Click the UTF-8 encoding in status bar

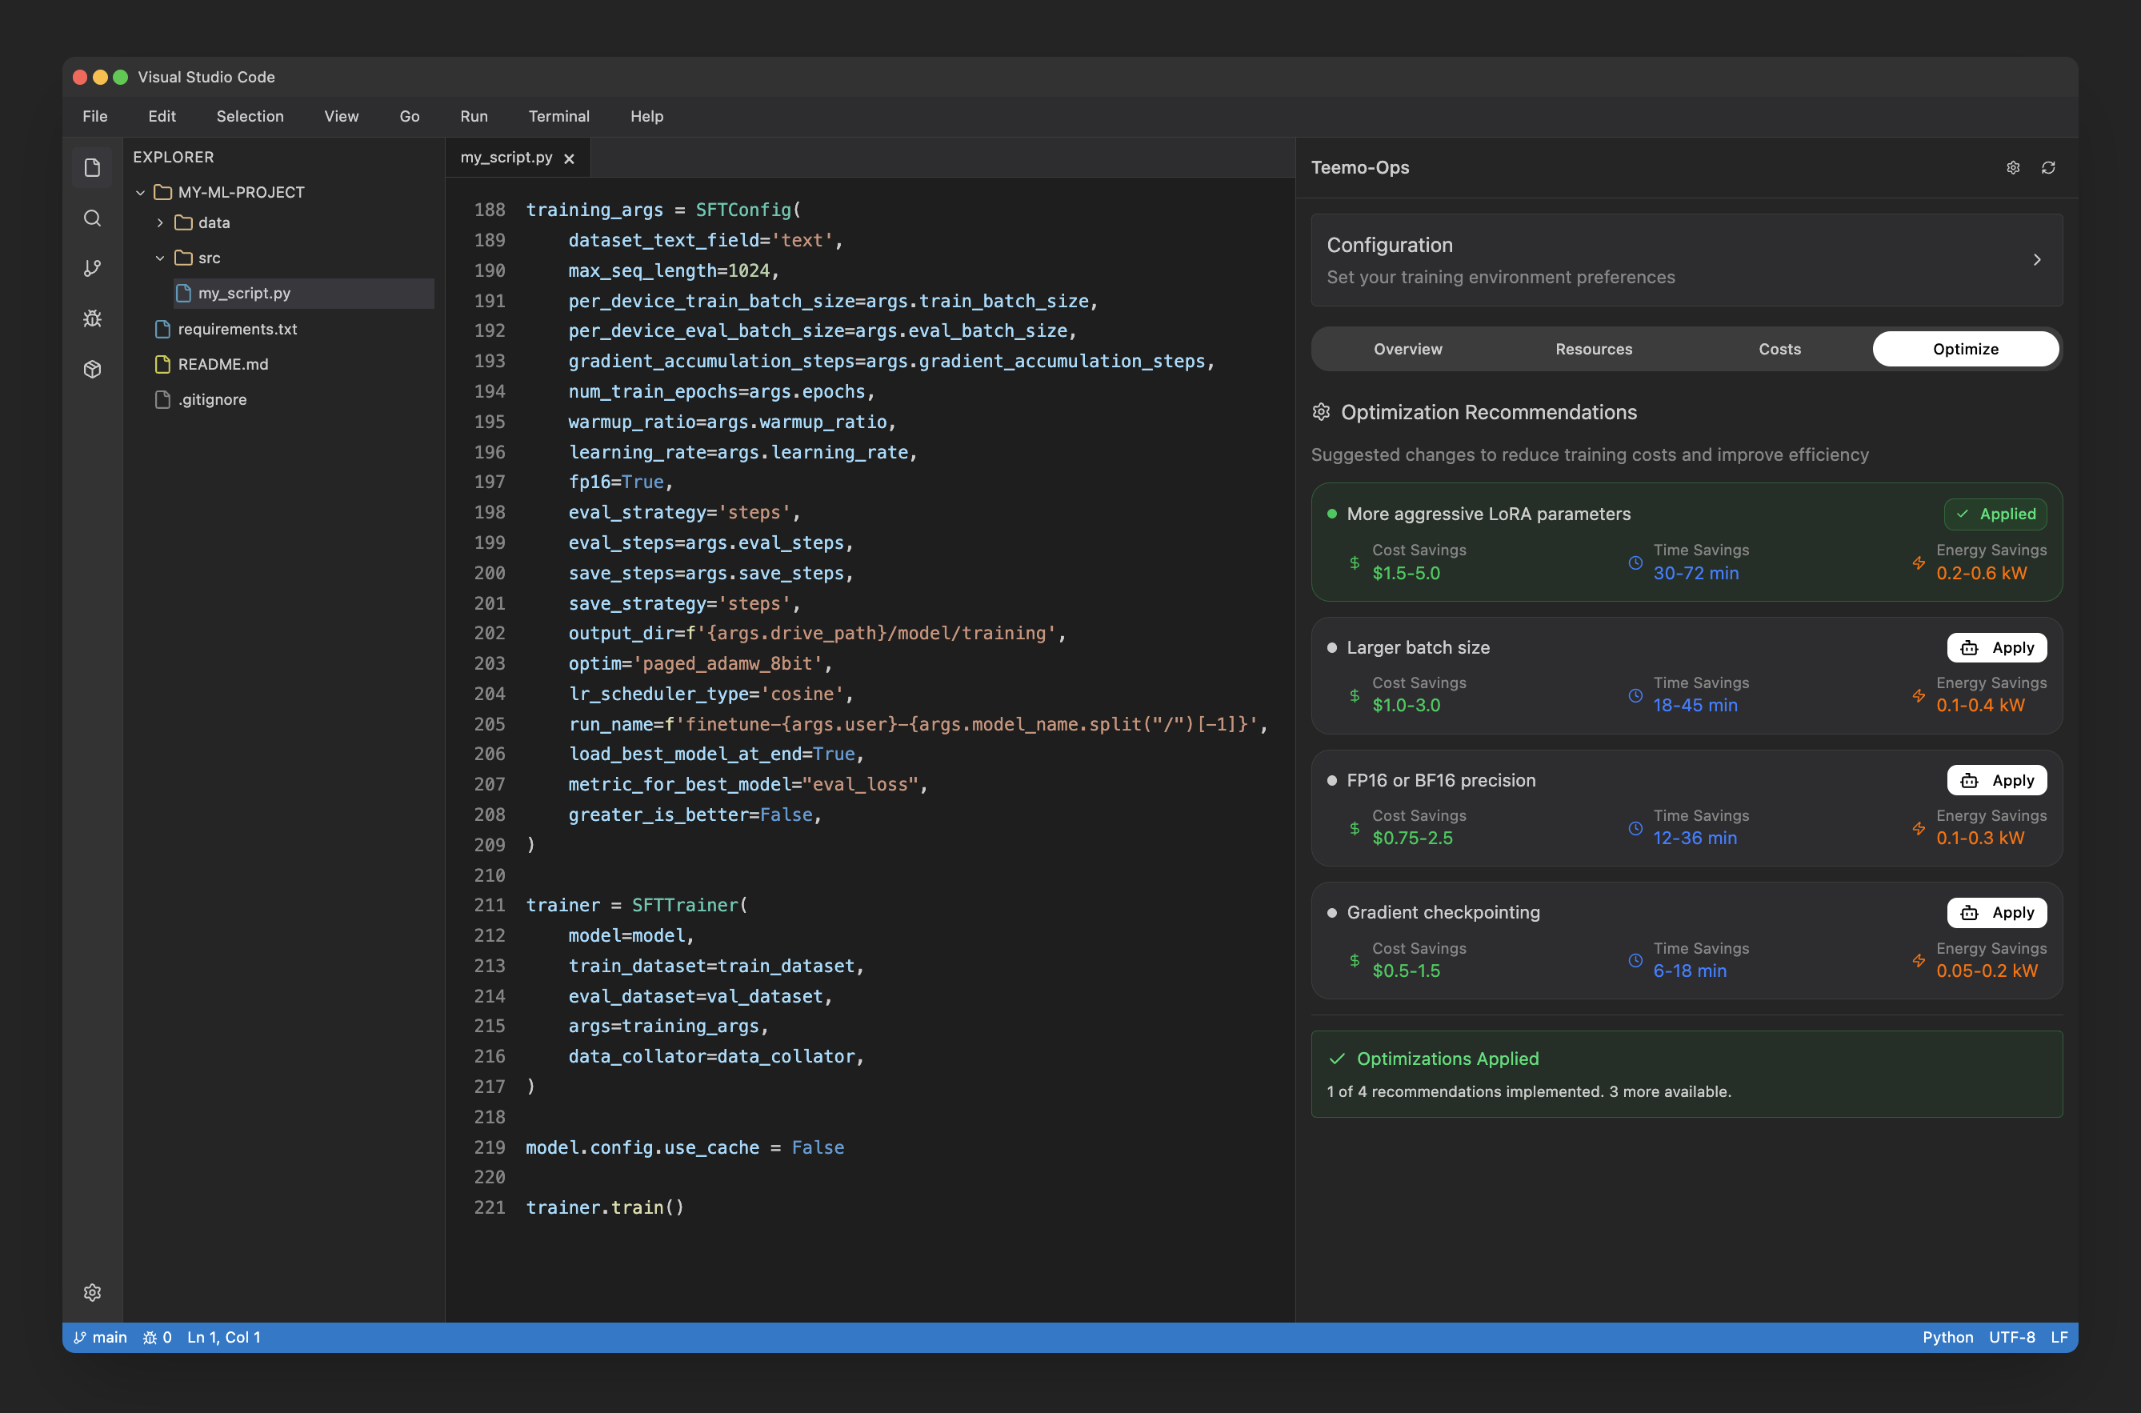pyautogui.click(x=2012, y=1337)
